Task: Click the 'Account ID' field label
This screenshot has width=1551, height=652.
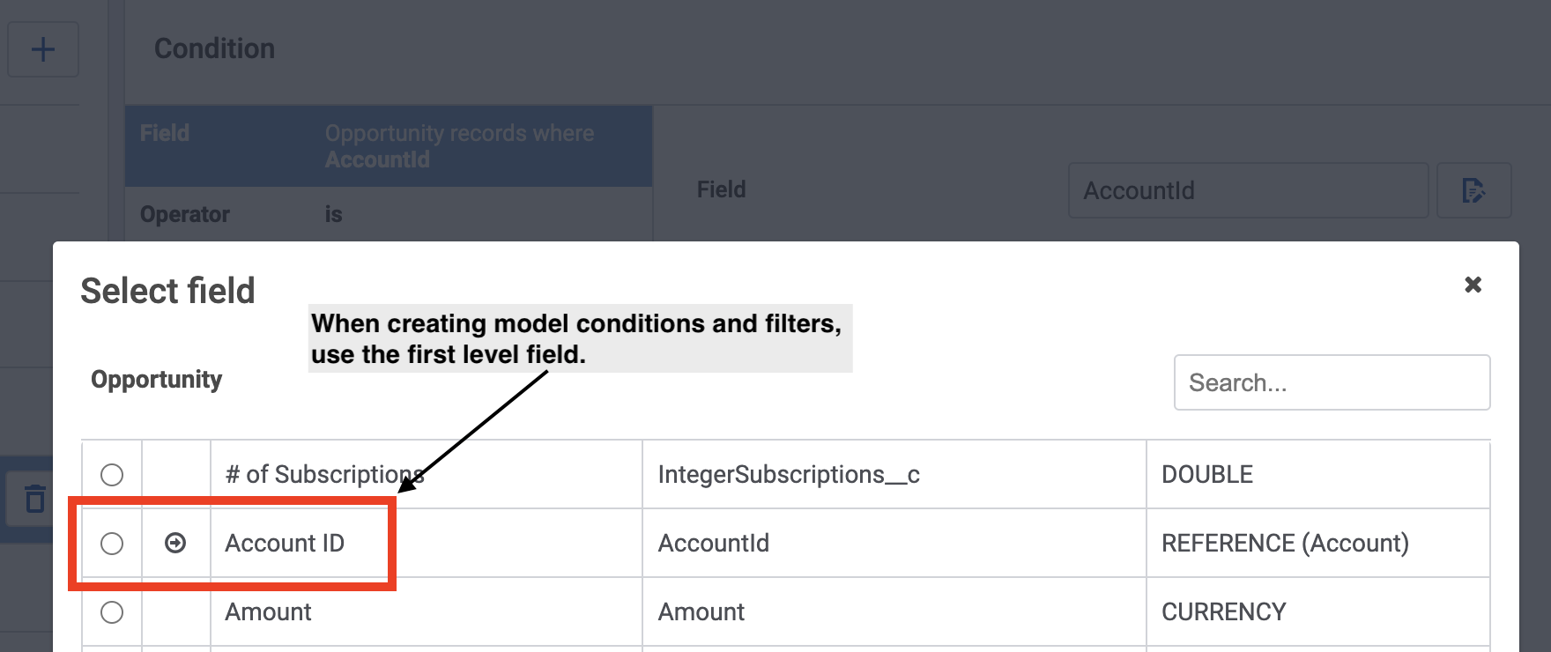Action: click(285, 544)
